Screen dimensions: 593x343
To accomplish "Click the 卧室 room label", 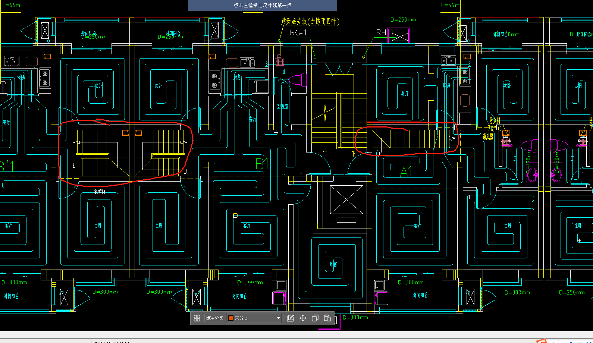I will (333, 264).
